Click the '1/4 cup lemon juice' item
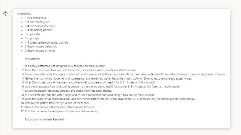The image size is (241, 135). (37, 22)
